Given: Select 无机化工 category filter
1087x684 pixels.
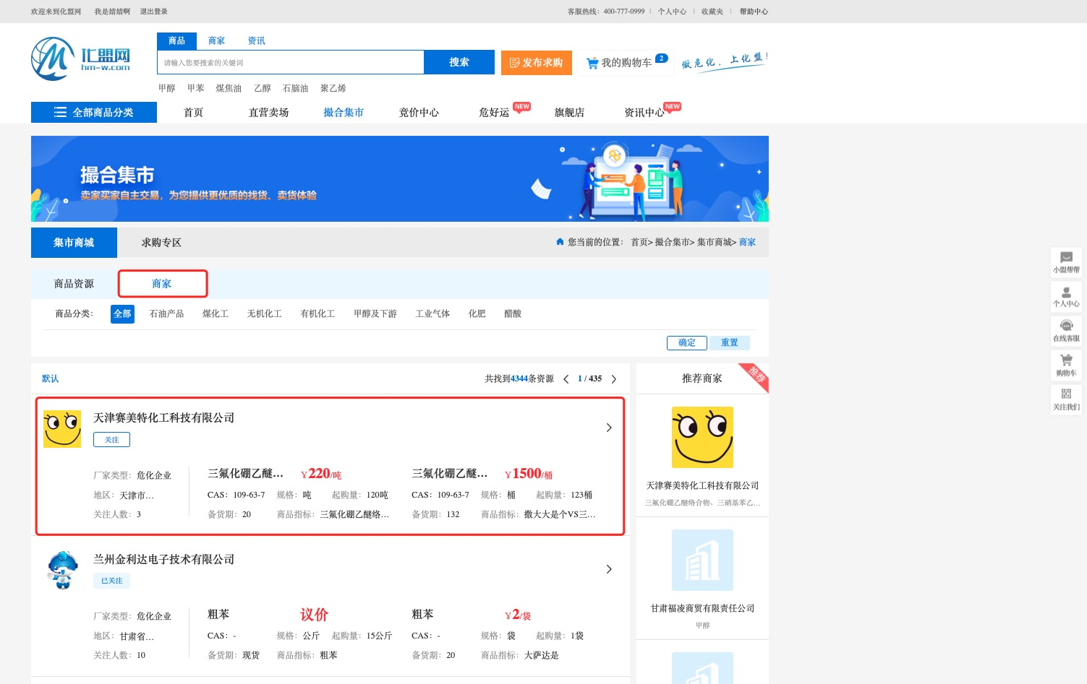Looking at the screenshot, I should (x=265, y=314).
